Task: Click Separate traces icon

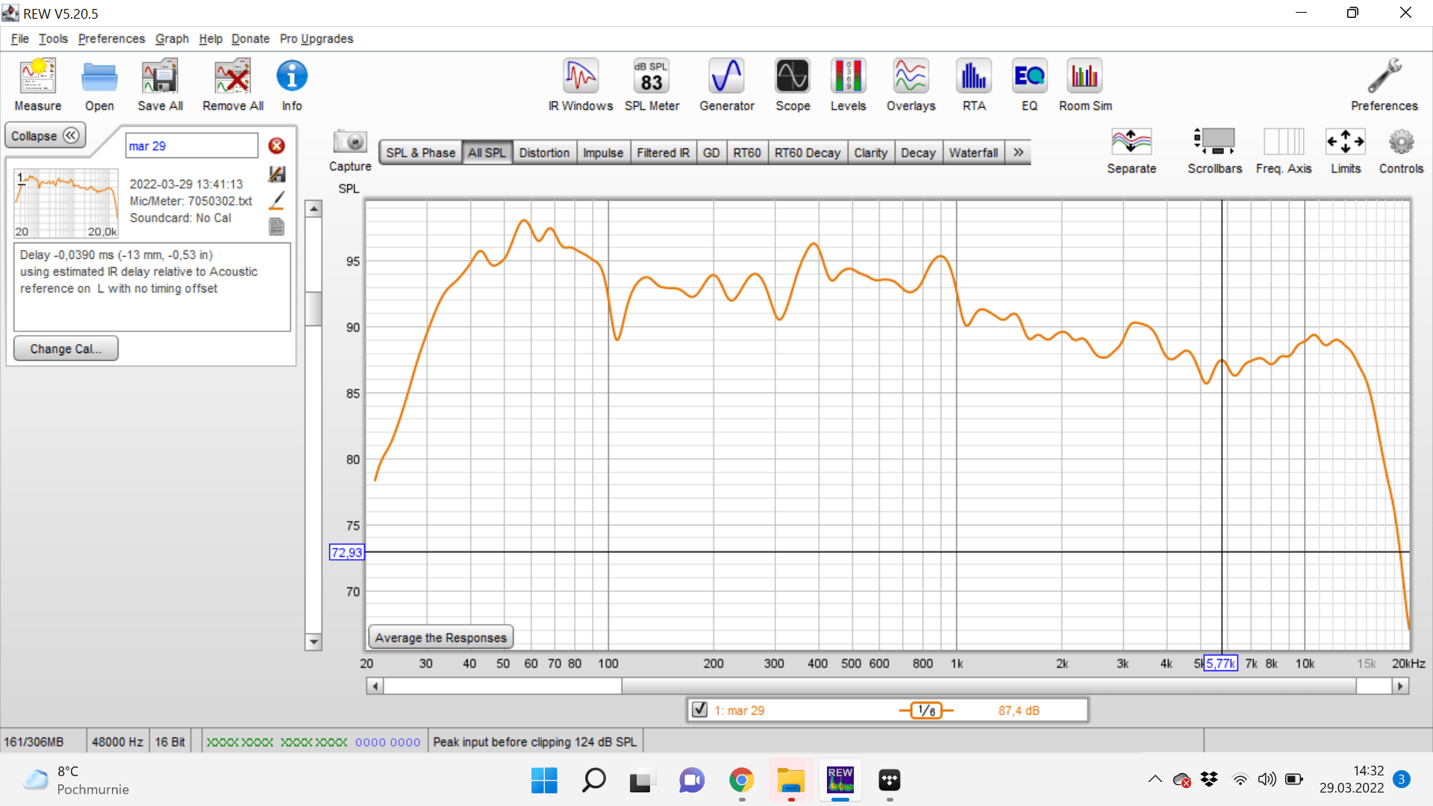Action: [1131, 142]
